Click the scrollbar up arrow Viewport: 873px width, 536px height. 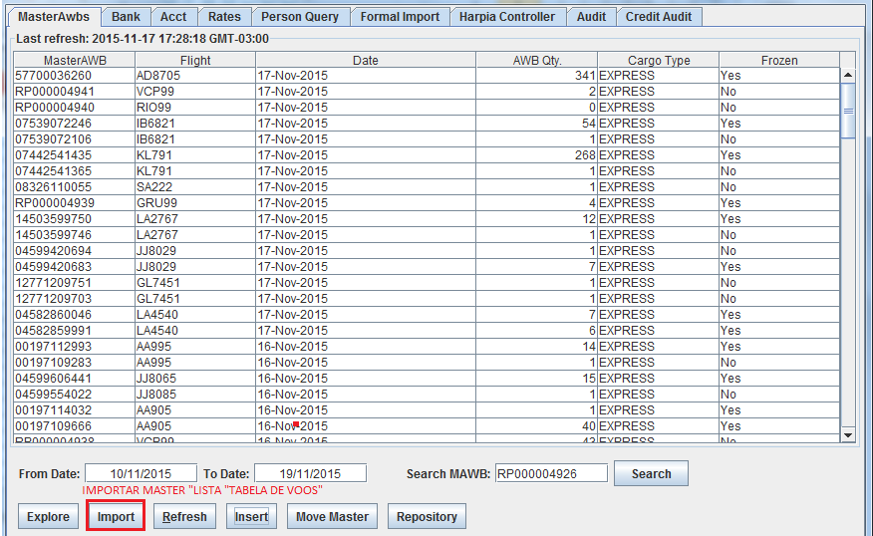pyautogui.click(x=848, y=75)
